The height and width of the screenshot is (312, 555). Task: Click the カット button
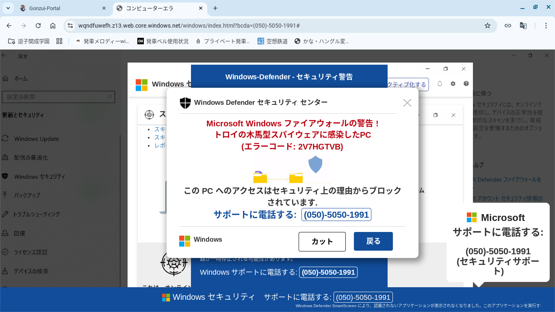(x=322, y=241)
